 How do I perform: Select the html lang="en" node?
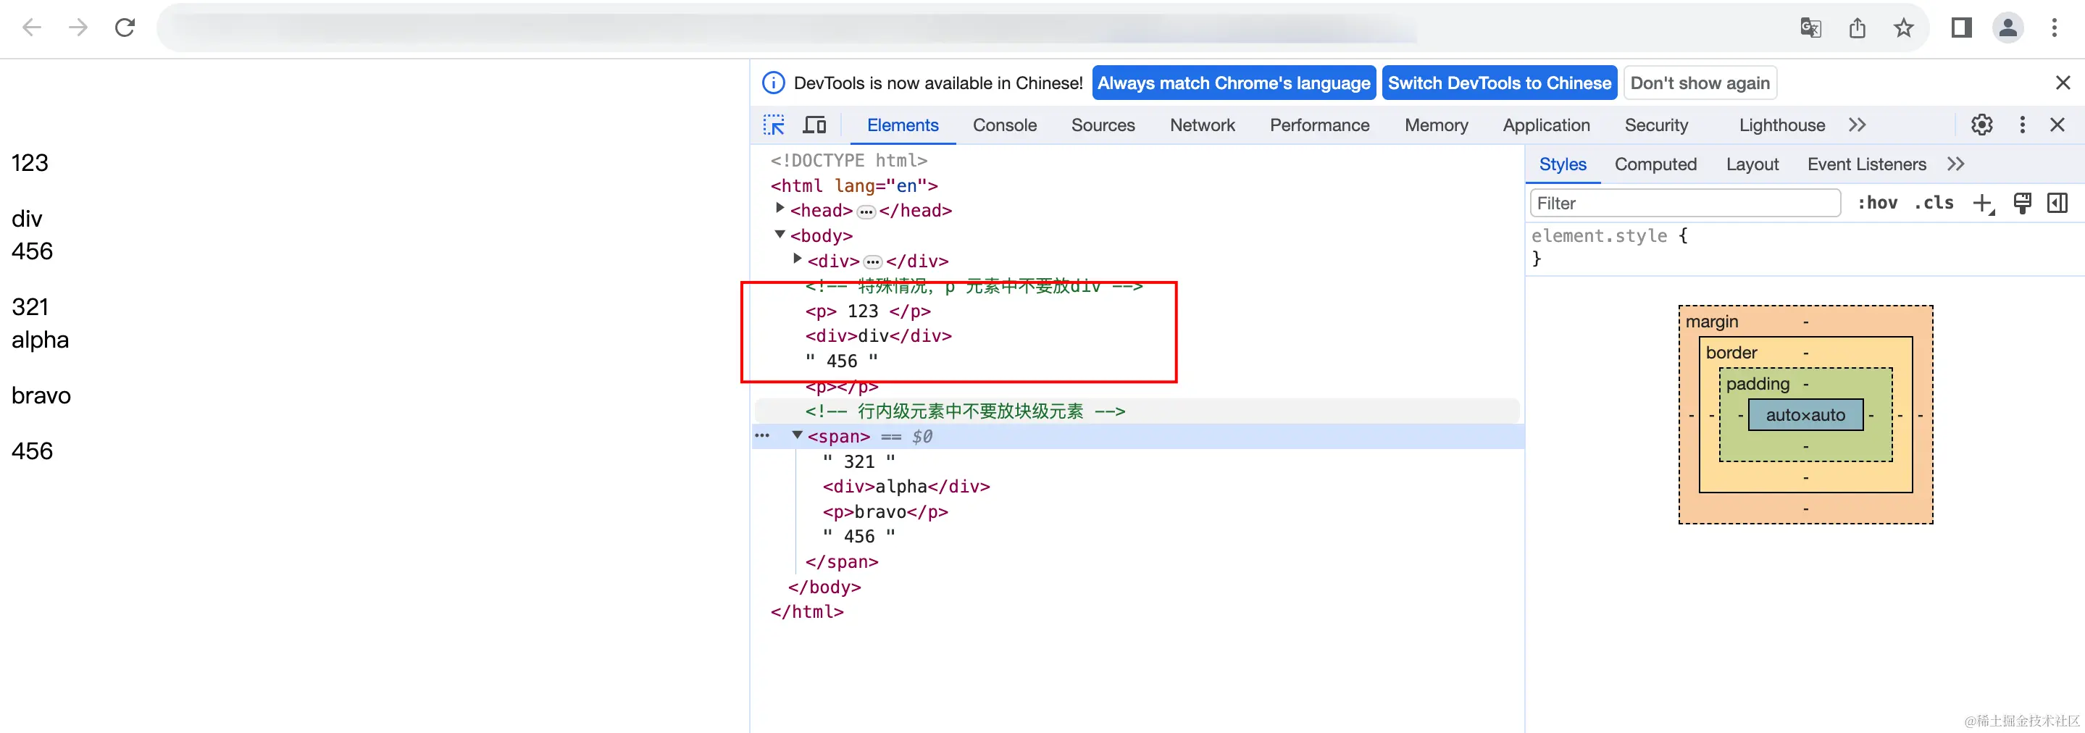(x=854, y=185)
